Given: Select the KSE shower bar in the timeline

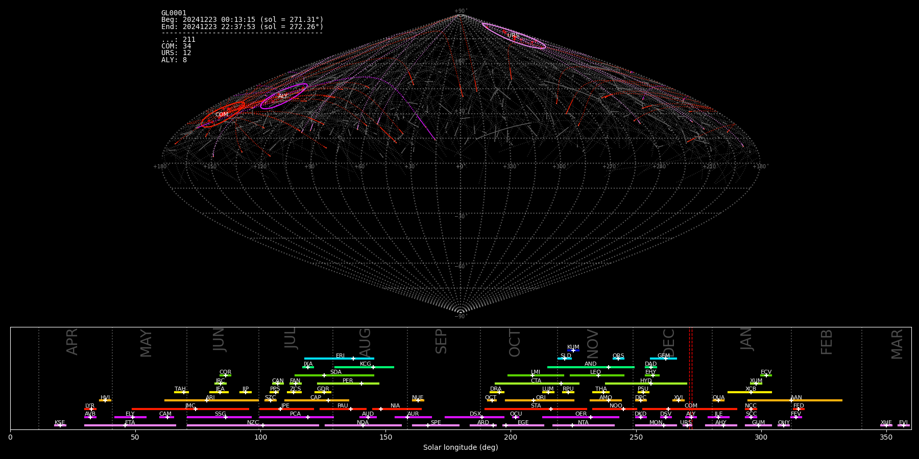Looking at the screenshot, I should (x=60, y=425).
